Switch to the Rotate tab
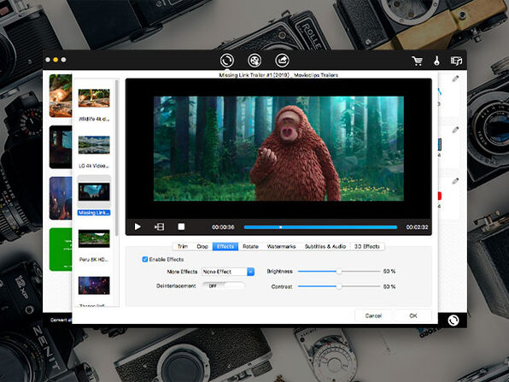509x382 pixels. [x=250, y=246]
